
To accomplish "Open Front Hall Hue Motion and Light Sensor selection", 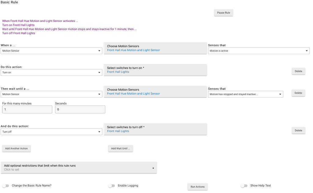I will click(x=133, y=50).
